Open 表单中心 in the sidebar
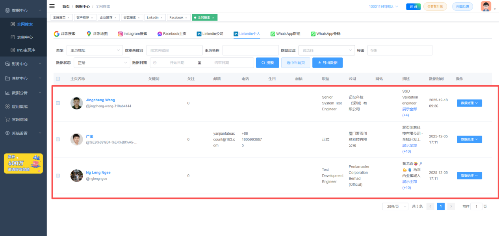The image size is (499, 236). (24, 37)
